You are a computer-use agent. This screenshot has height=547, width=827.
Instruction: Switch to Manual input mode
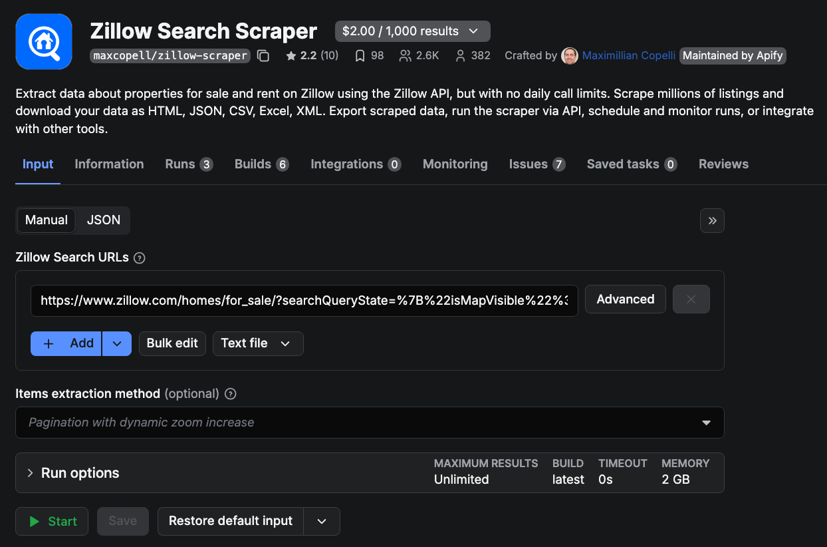point(46,220)
